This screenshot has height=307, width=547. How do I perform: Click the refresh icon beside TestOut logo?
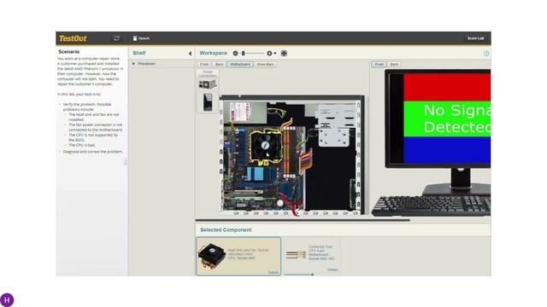click(x=116, y=38)
